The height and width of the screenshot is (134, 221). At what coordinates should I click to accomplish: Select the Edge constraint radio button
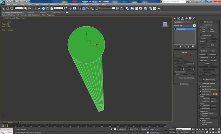pos(209,29)
